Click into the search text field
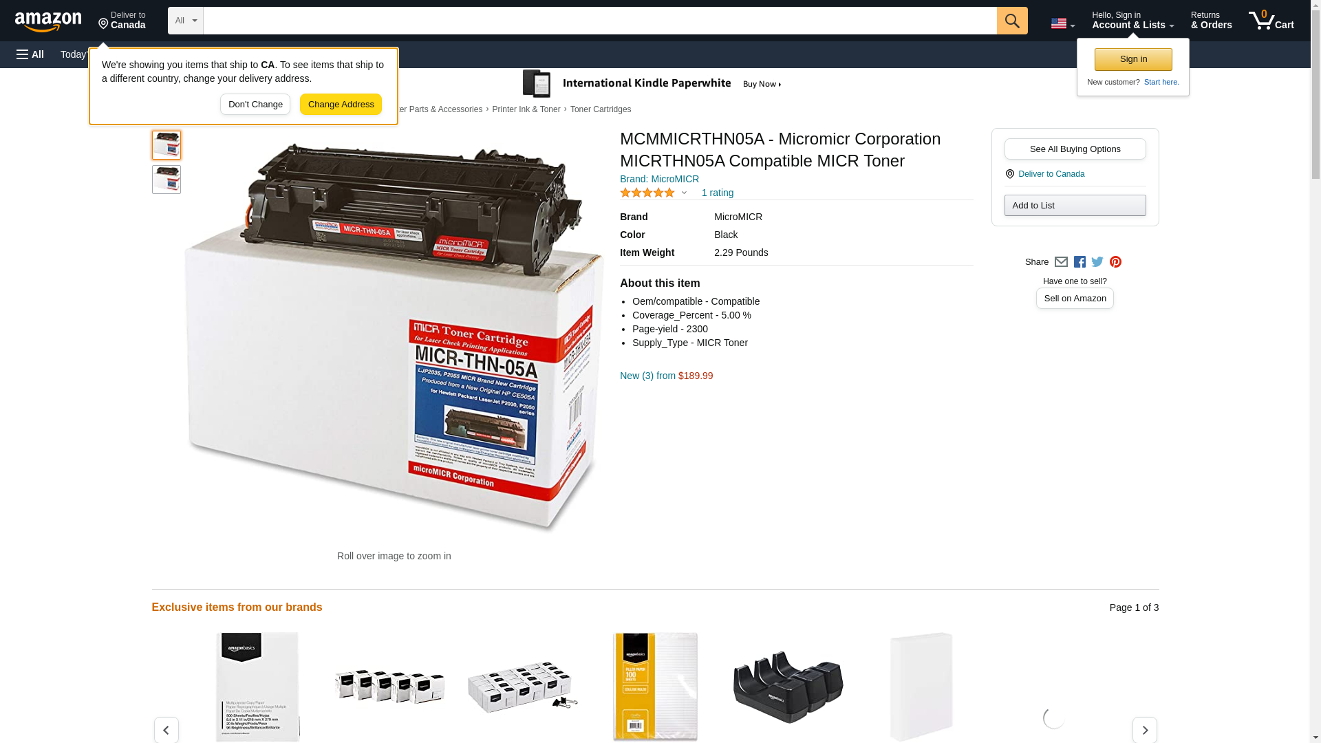1321x743 pixels. [x=600, y=21]
